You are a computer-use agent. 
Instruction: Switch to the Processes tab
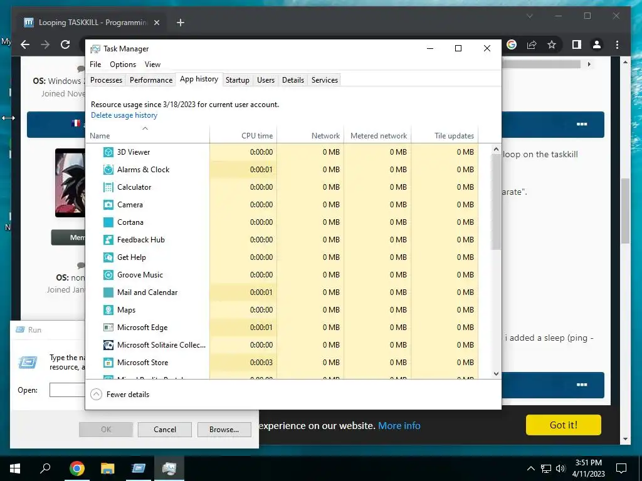pyautogui.click(x=107, y=80)
